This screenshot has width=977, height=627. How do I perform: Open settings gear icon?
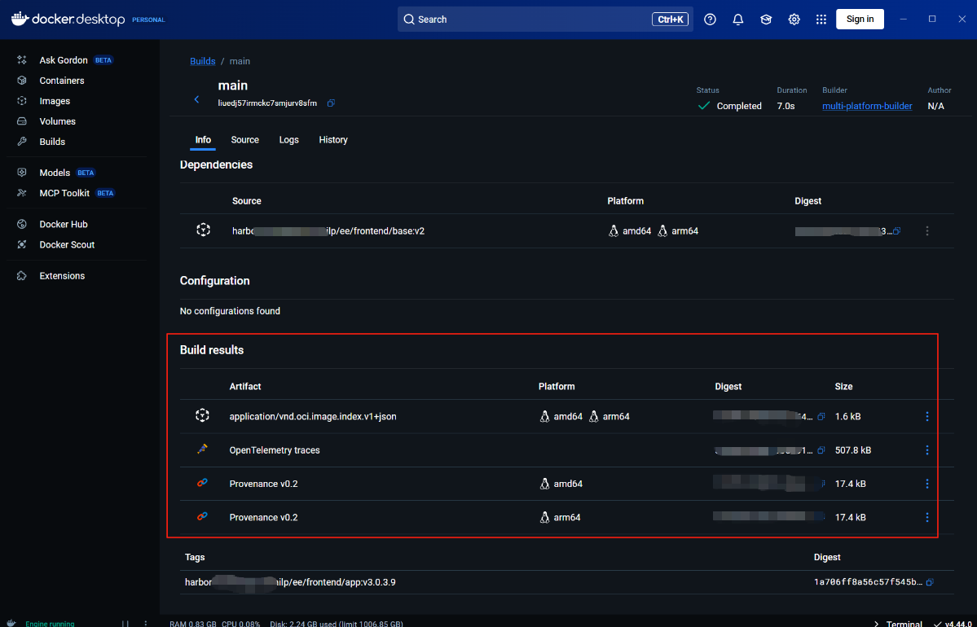pos(794,20)
